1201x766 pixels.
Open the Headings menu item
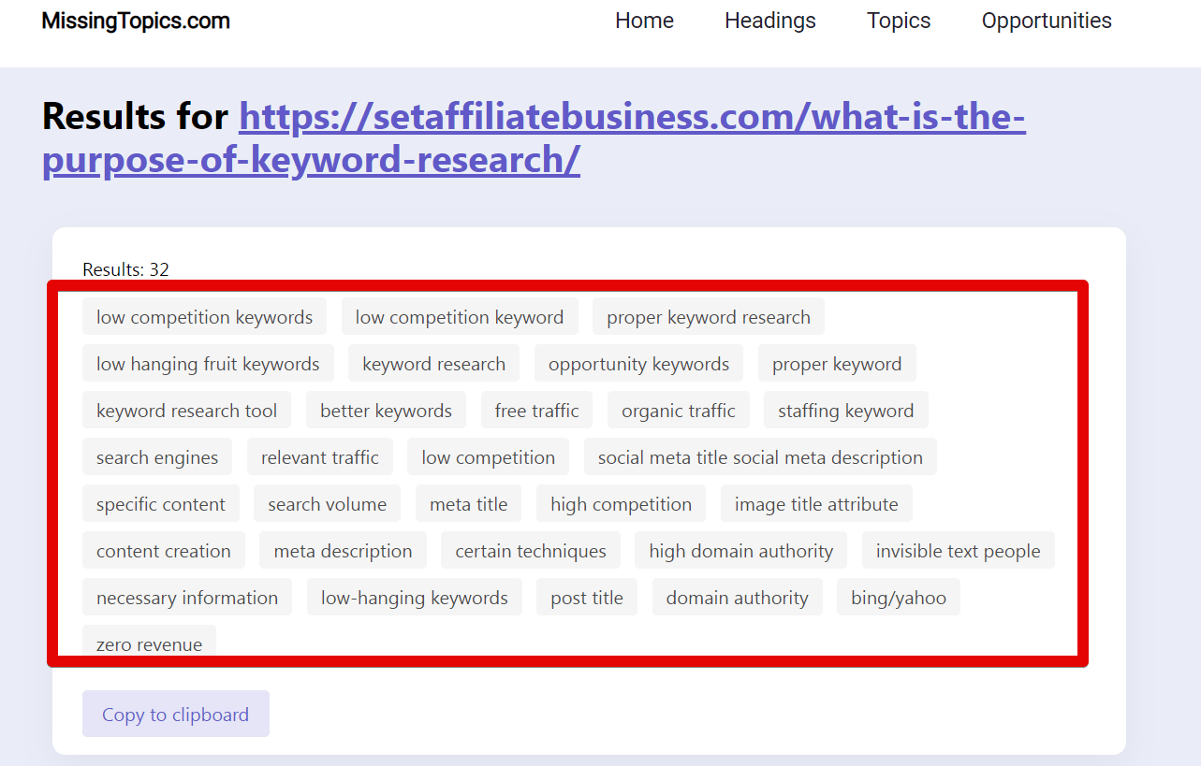tap(770, 21)
